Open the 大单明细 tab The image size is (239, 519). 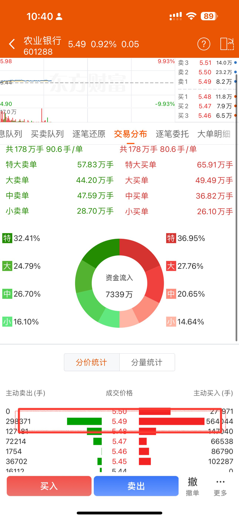click(x=214, y=134)
